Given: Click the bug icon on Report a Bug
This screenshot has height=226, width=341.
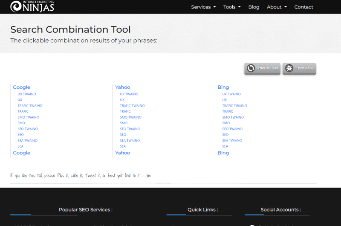Looking at the screenshot, I should [x=289, y=68].
